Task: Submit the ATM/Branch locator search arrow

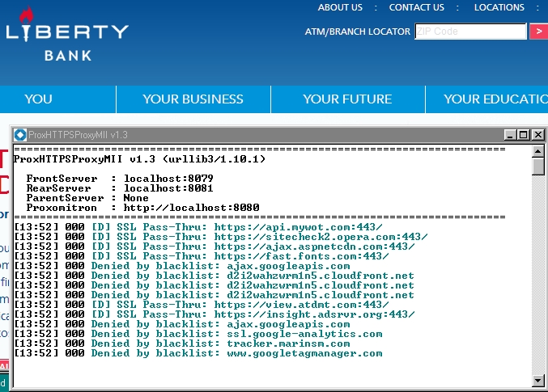Action: (x=539, y=32)
